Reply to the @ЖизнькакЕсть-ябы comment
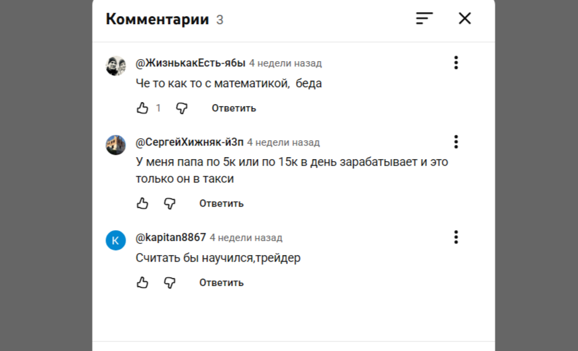Image resolution: width=578 pixels, height=351 pixels. (234, 108)
